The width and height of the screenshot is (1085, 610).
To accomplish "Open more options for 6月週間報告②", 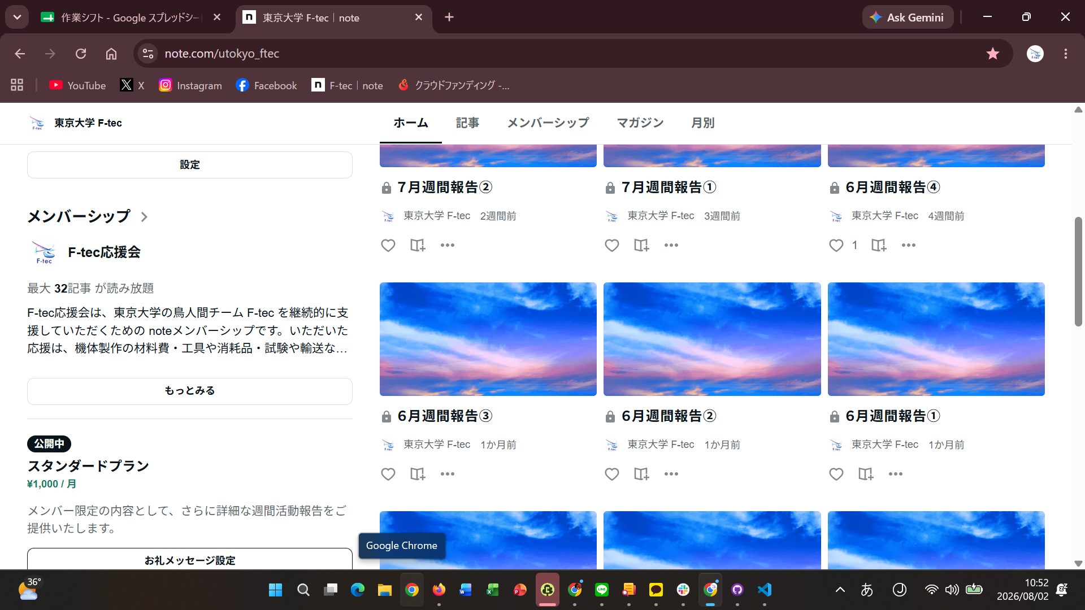I will pos(671,474).
